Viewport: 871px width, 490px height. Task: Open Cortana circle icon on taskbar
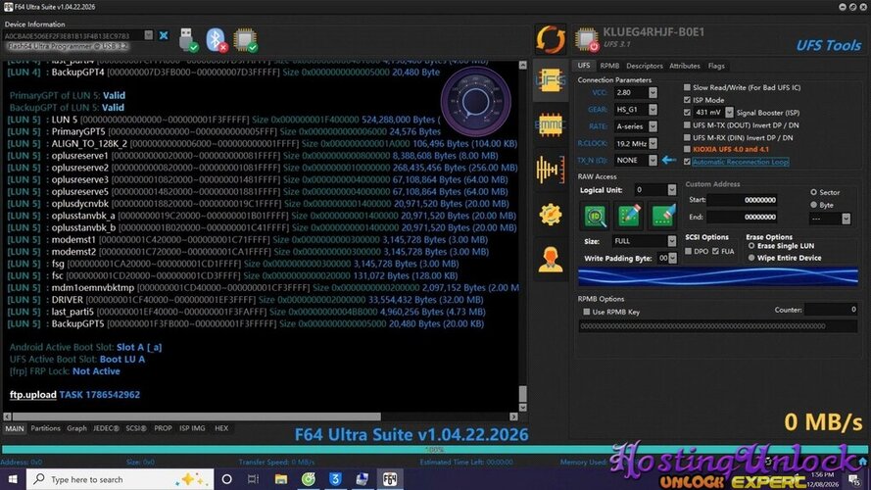pyautogui.click(x=226, y=479)
